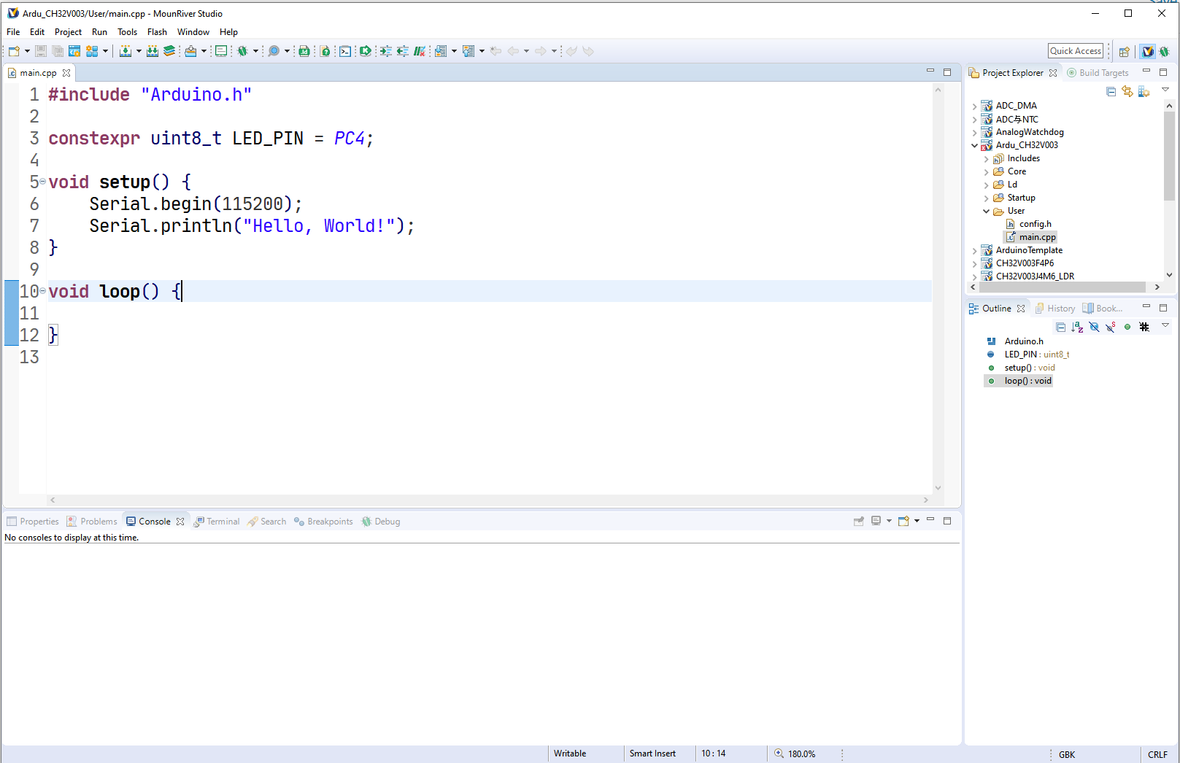Expand the Core folder under Ardu_CH32V003
The image size is (1180, 763).
click(987, 171)
